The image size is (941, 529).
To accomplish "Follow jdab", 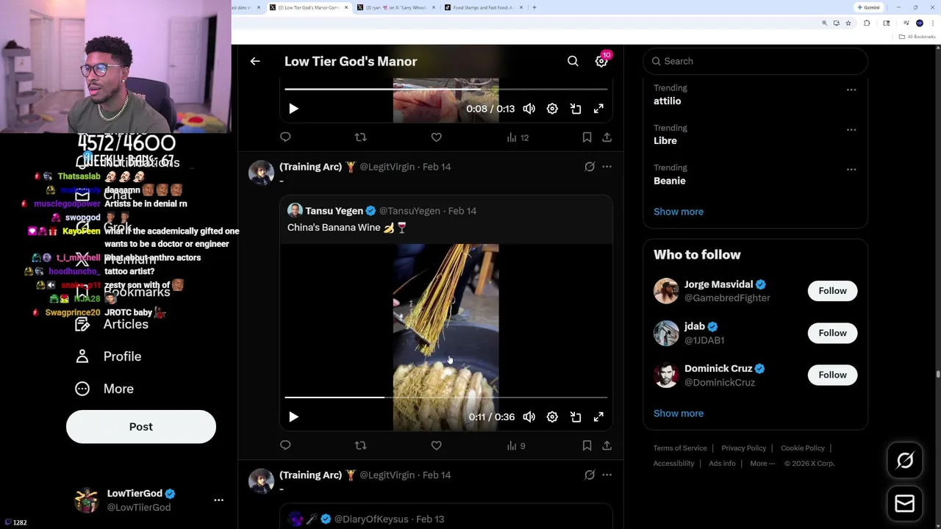I will tap(832, 333).
